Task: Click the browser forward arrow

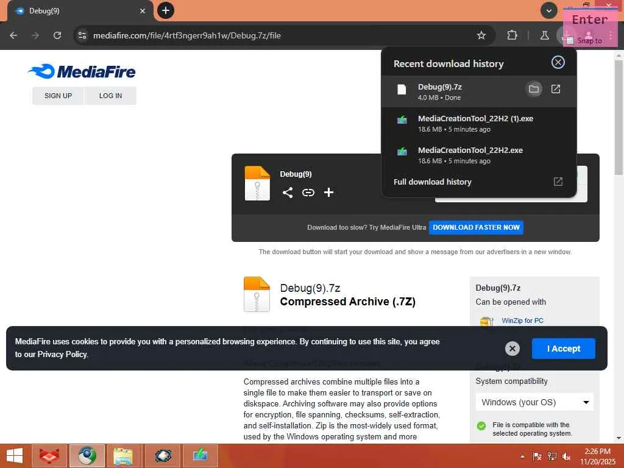Action: 35,35
